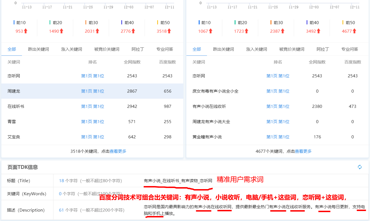Click red up arrow beside 4677 in right panel
This screenshot has width=370, height=221.
click(x=354, y=31)
